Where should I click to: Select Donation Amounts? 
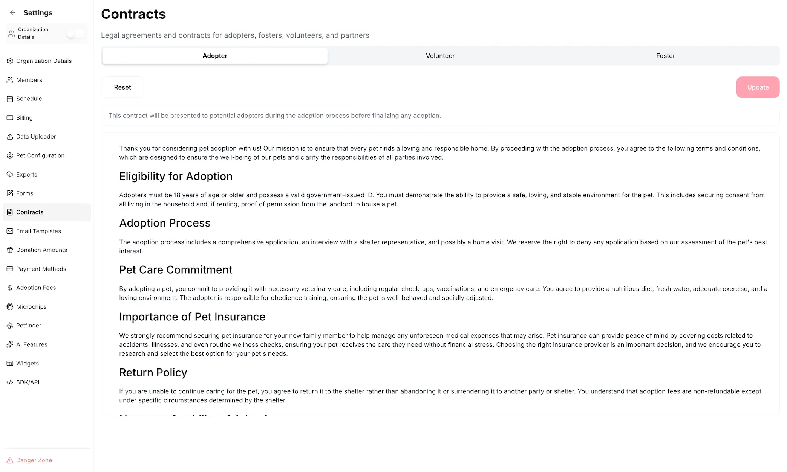[x=41, y=250]
